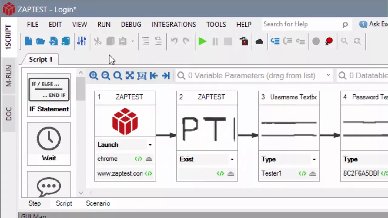Click the blue Step Into icon
Image resolution: width=388 pixels, height=218 pixels.
pos(275,41)
